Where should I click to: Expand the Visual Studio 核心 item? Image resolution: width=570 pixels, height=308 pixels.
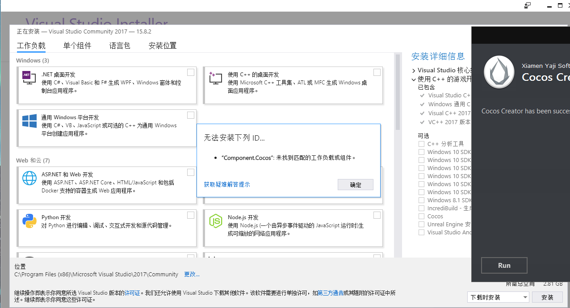click(413, 70)
